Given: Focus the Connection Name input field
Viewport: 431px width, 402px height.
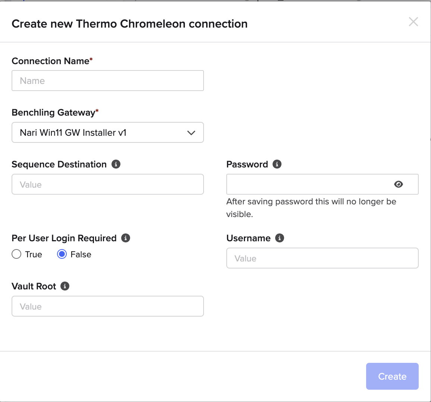Looking at the screenshot, I should pos(108,81).
